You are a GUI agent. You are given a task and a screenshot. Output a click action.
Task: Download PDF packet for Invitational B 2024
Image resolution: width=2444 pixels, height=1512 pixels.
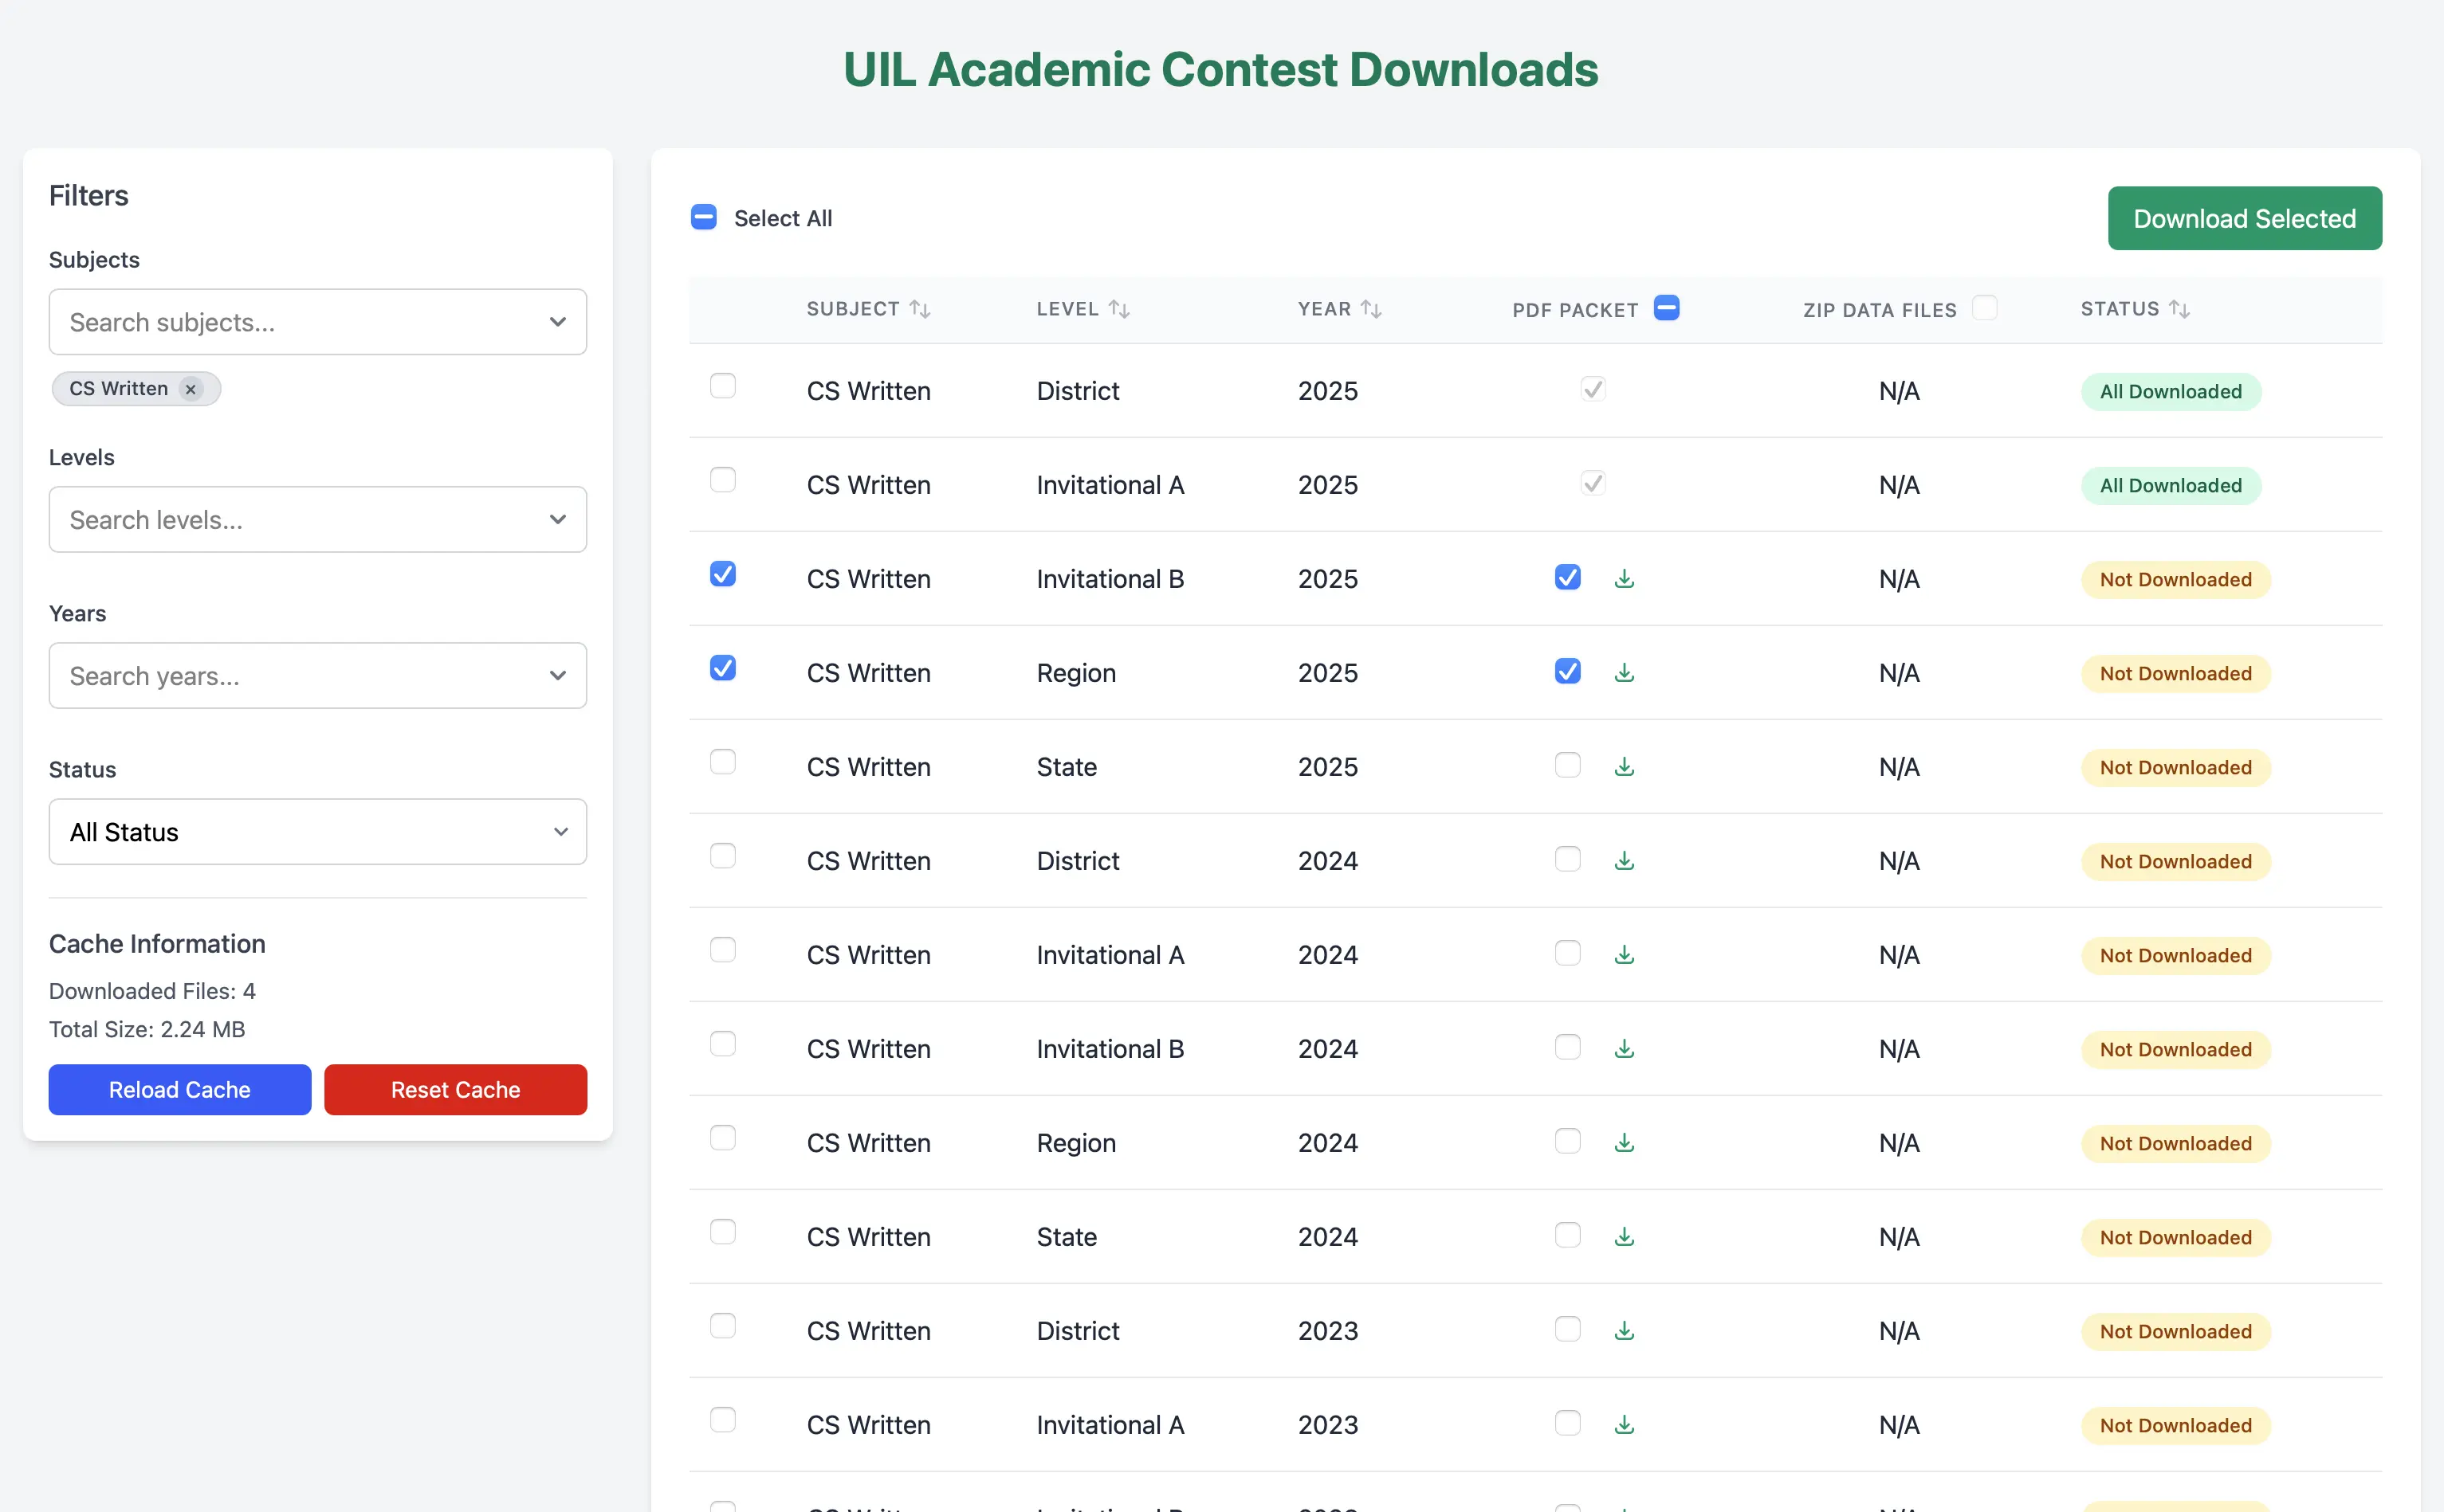click(1624, 1048)
